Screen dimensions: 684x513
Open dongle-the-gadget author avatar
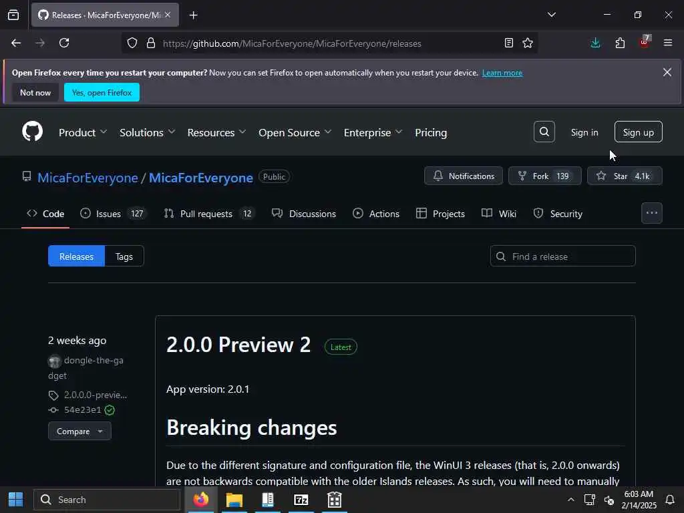point(55,361)
